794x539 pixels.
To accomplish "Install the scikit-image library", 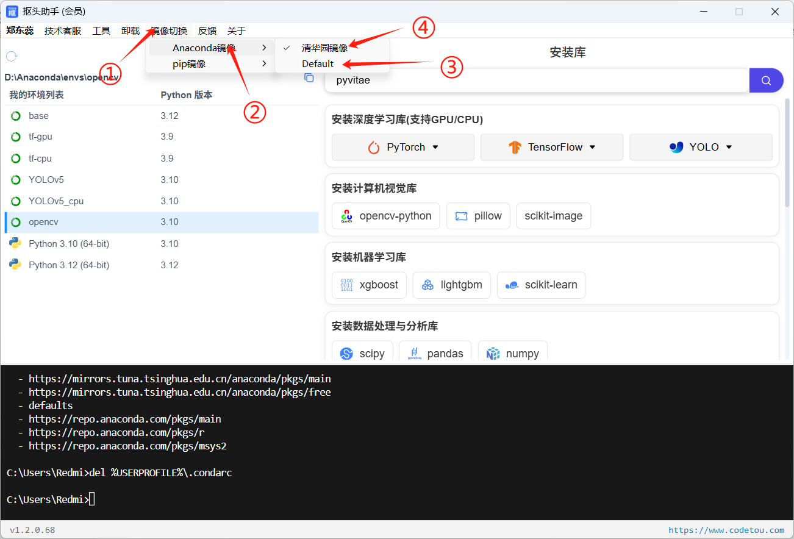I will coord(554,216).
